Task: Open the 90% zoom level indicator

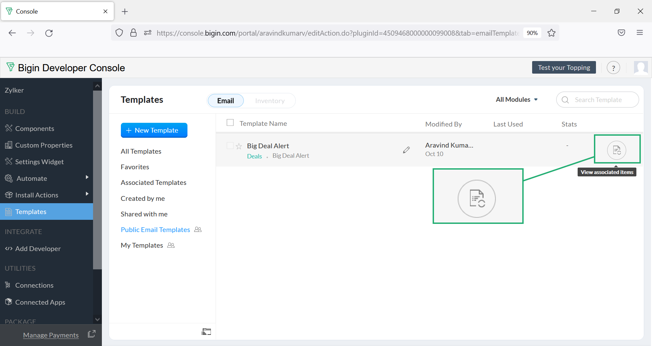Action: click(532, 33)
